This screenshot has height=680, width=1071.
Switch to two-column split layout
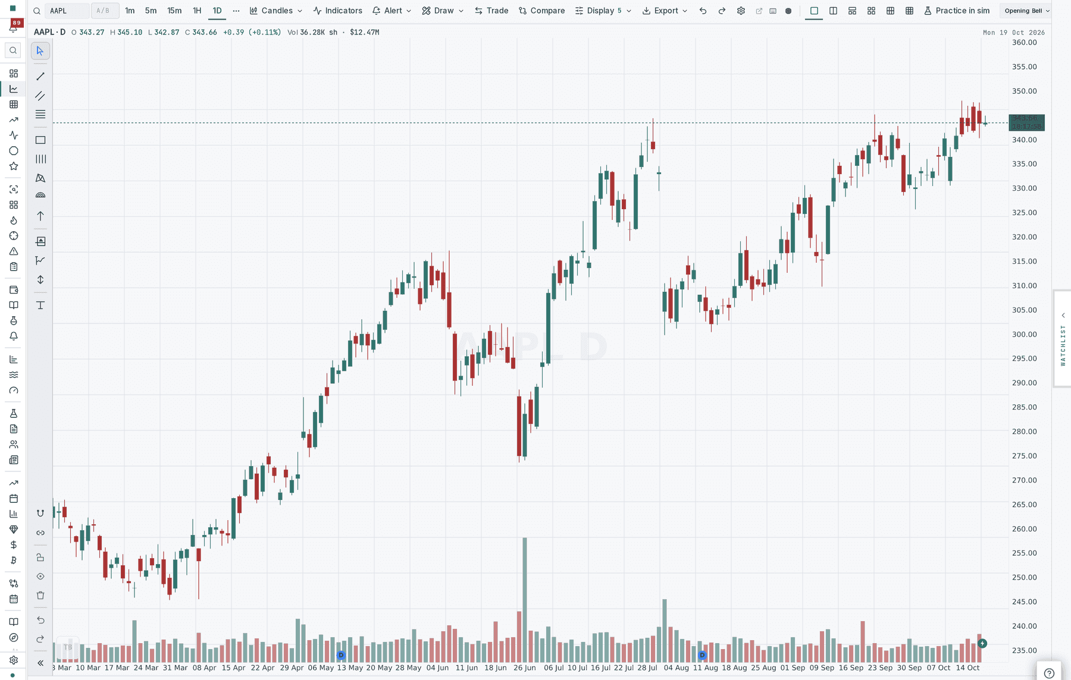pos(833,11)
